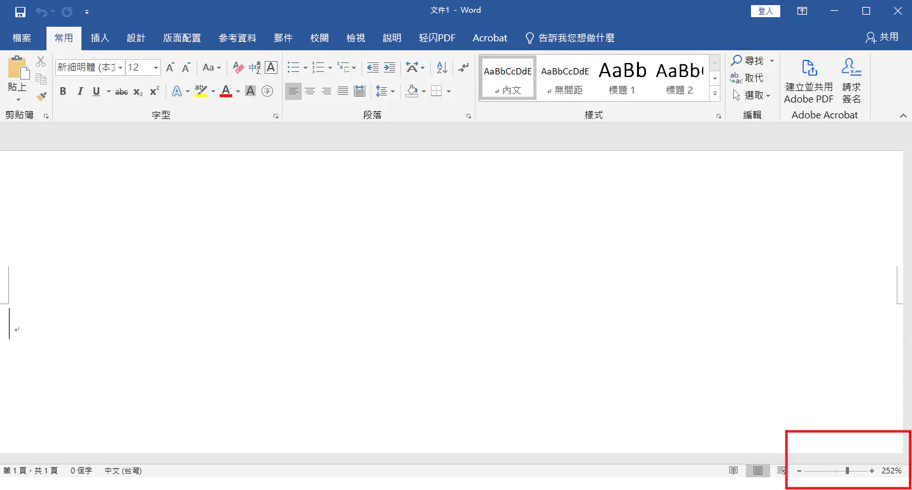Sort paragraphs with the A-Z sort icon
The width and height of the screenshot is (912, 490).
tap(442, 67)
